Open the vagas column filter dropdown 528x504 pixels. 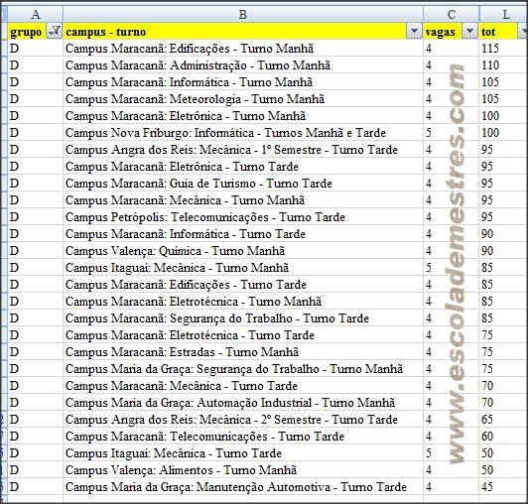(x=469, y=32)
